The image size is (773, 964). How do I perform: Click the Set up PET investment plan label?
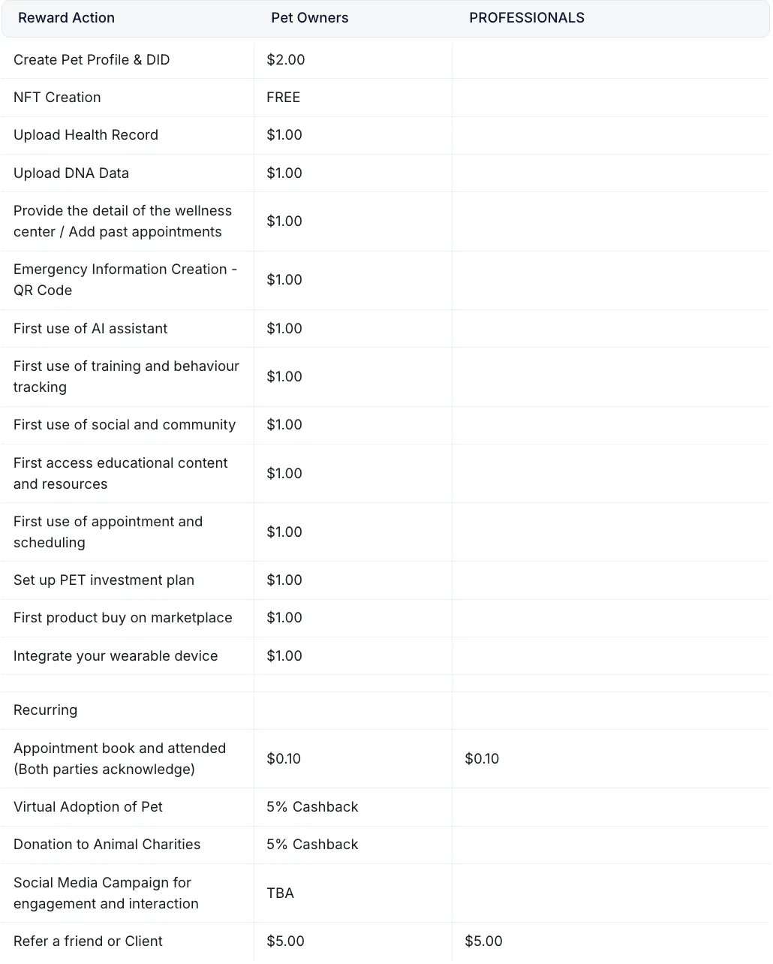tap(104, 580)
